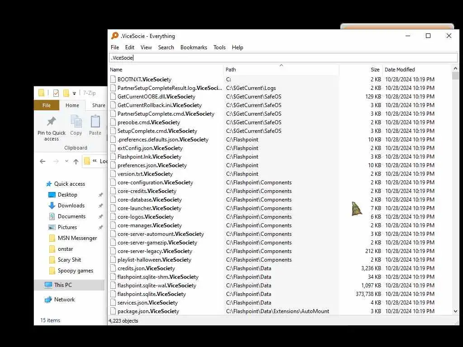Click Explorer address bar folder icon
This screenshot has height=347, width=463.
tap(87, 161)
